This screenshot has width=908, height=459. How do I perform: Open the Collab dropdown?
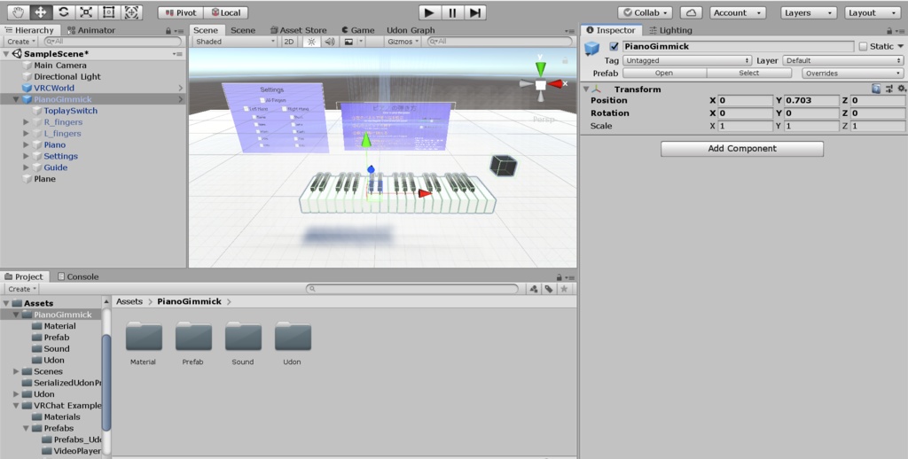tap(646, 12)
